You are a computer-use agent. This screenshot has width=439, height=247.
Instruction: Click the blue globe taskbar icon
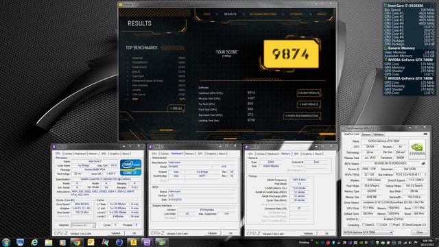coord(119,242)
